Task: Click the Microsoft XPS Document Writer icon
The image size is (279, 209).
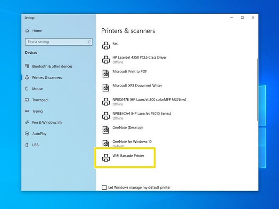Action: 106,88
